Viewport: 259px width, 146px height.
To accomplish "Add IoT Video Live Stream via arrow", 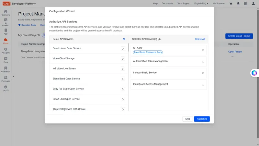I will pyautogui.click(x=123, y=69).
